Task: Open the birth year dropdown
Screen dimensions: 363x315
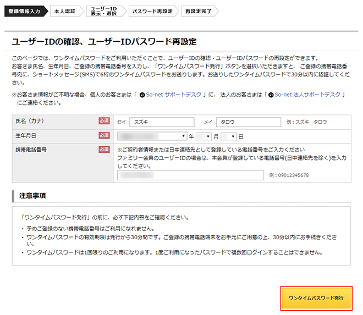Action: tap(152, 136)
